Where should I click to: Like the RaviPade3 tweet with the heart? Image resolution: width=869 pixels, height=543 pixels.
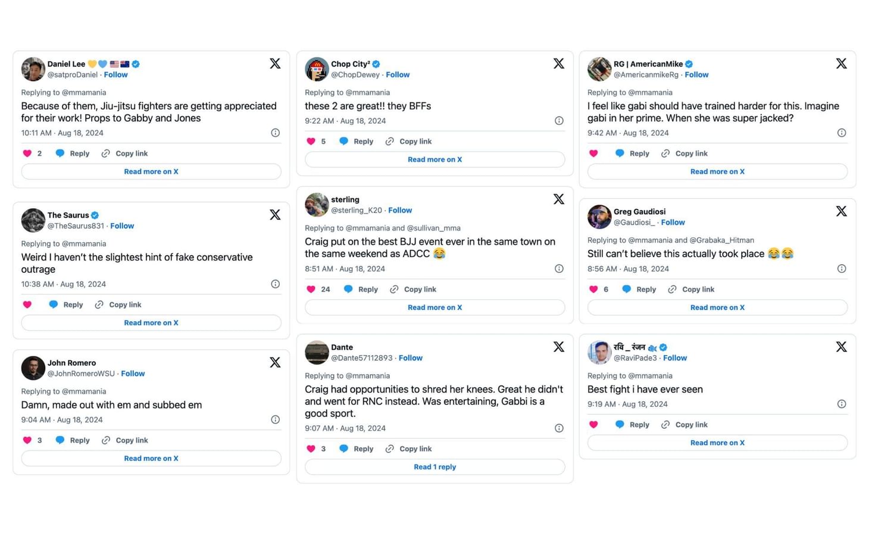point(593,425)
